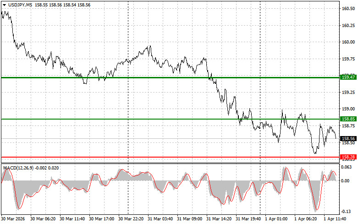This screenshot has width=358, height=224.
Task: Click the 31 Mar 14:20 time label
Action: coord(219,219)
